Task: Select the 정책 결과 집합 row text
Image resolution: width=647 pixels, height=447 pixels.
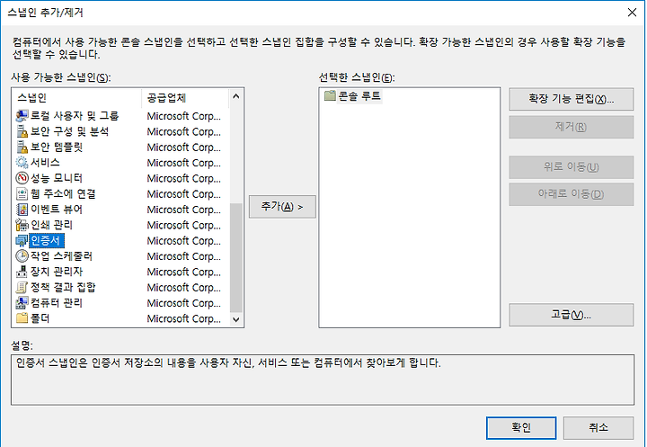Action: [x=63, y=287]
